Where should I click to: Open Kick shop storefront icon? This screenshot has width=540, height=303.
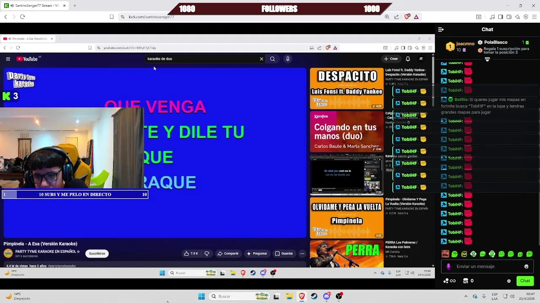[x=466, y=281]
